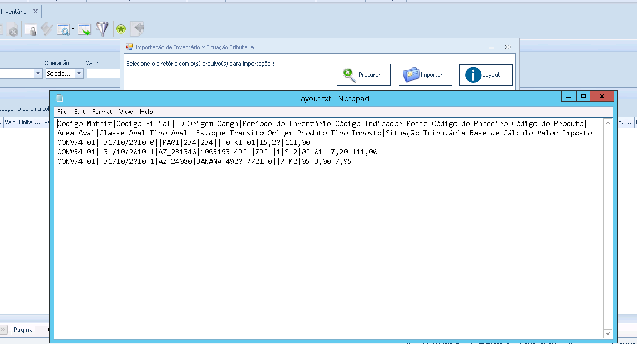Click the paper scroll toolbar icon

[47, 29]
